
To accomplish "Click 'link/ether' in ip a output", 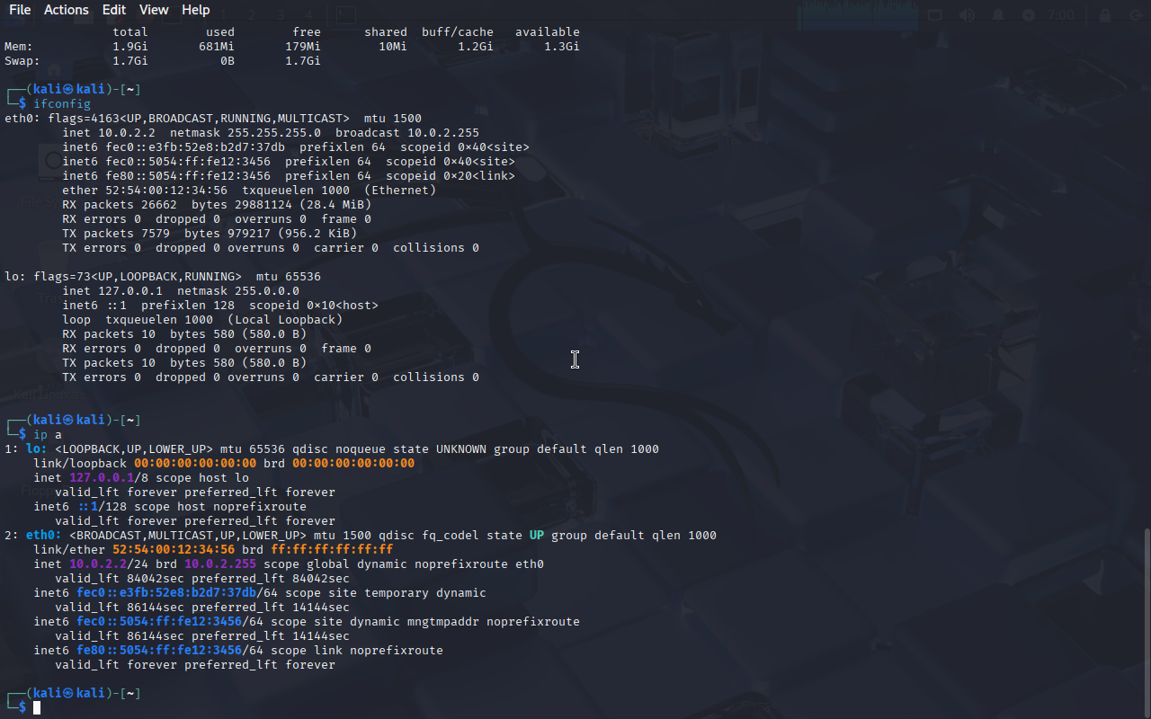I will tap(69, 550).
